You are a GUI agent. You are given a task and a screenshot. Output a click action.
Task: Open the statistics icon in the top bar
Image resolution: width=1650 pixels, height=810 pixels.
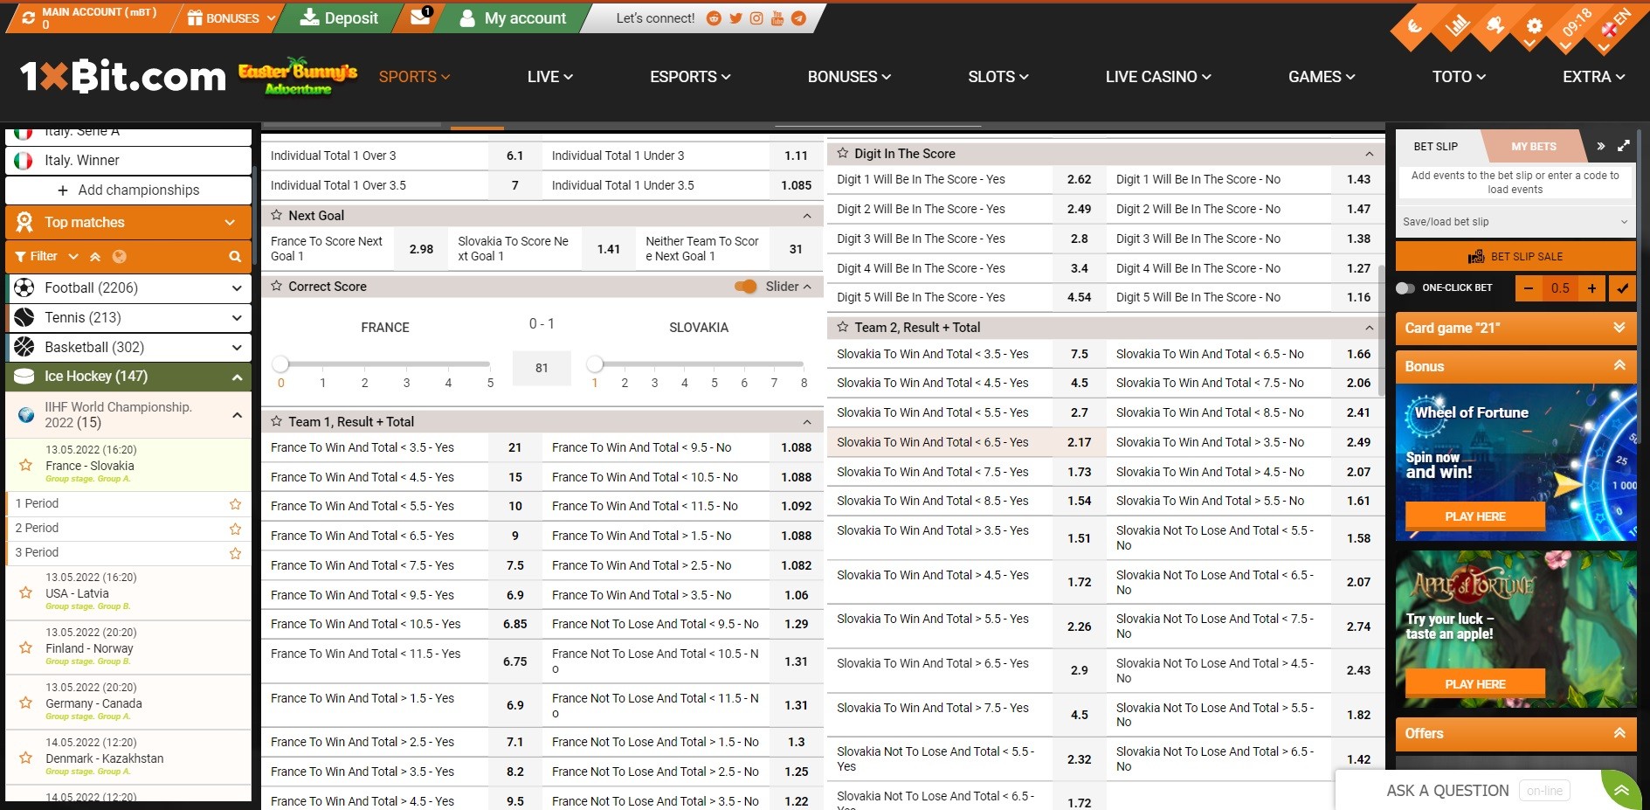pos(1458,26)
